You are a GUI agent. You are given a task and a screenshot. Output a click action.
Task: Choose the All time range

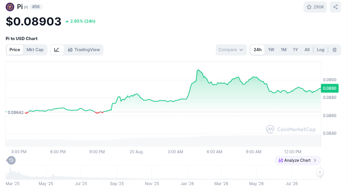tap(307, 50)
